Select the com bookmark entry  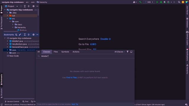14,53
